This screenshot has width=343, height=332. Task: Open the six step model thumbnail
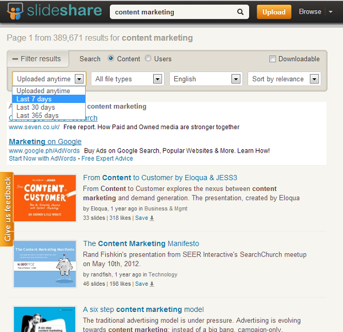[45, 319]
